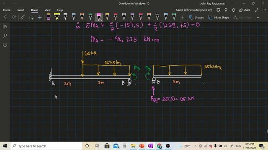Select the purple pen
Viewport: 268px width, 150px height.
point(132,17)
